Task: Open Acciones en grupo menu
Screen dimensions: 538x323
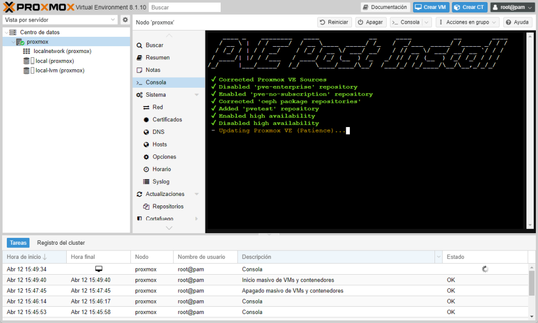Action: click(x=467, y=22)
